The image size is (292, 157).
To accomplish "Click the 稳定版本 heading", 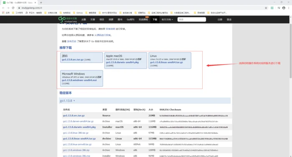I will coord(65,93).
